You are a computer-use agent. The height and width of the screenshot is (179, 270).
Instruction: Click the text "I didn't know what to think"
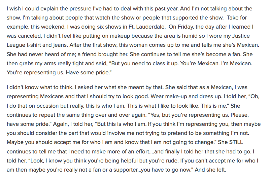coord(40,87)
